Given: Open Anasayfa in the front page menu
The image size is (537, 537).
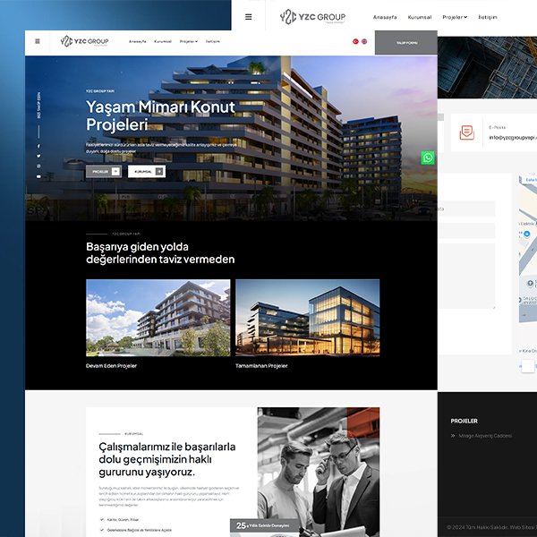Looking at the screenshot, I should pos(137,41).
